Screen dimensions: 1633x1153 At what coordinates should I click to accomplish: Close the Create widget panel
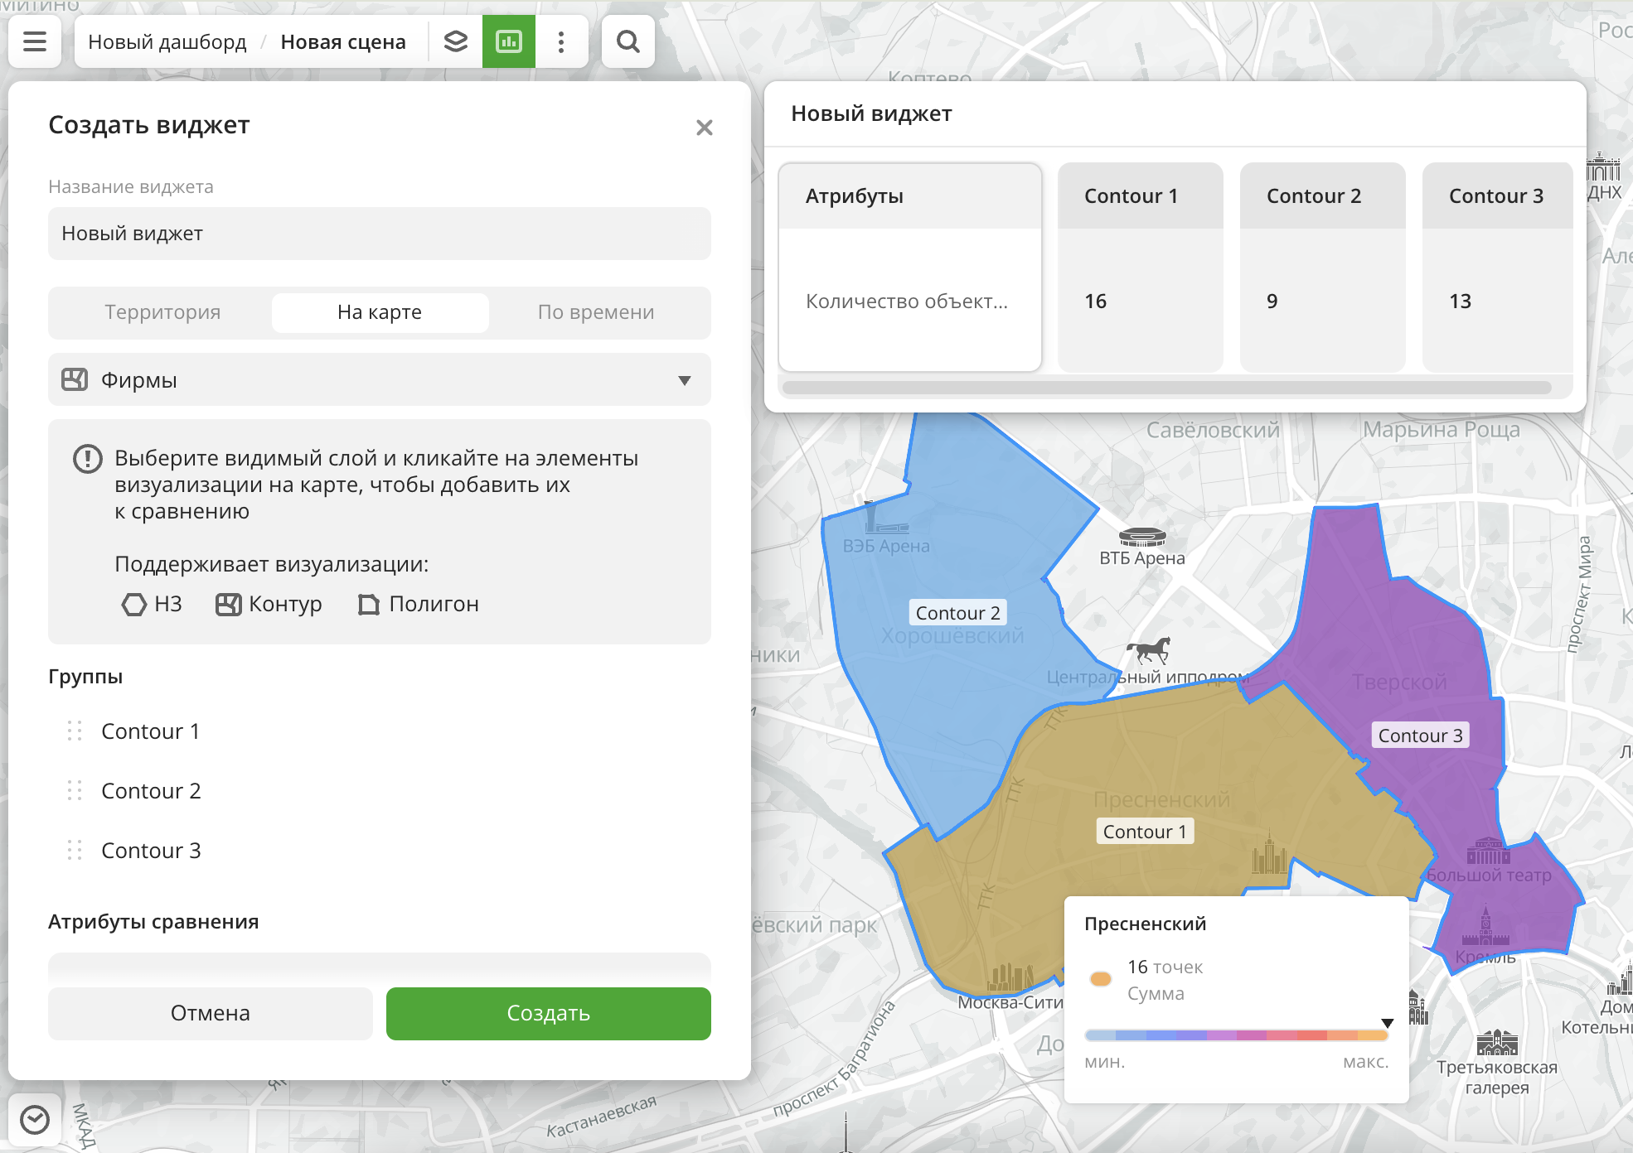click(x=704, y=128)
